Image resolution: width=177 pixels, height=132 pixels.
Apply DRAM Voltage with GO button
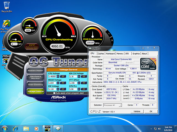(63, 83)
